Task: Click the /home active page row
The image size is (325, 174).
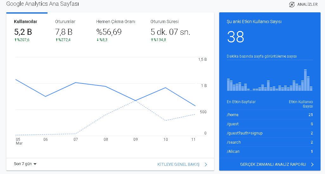Action: [270, 115]
